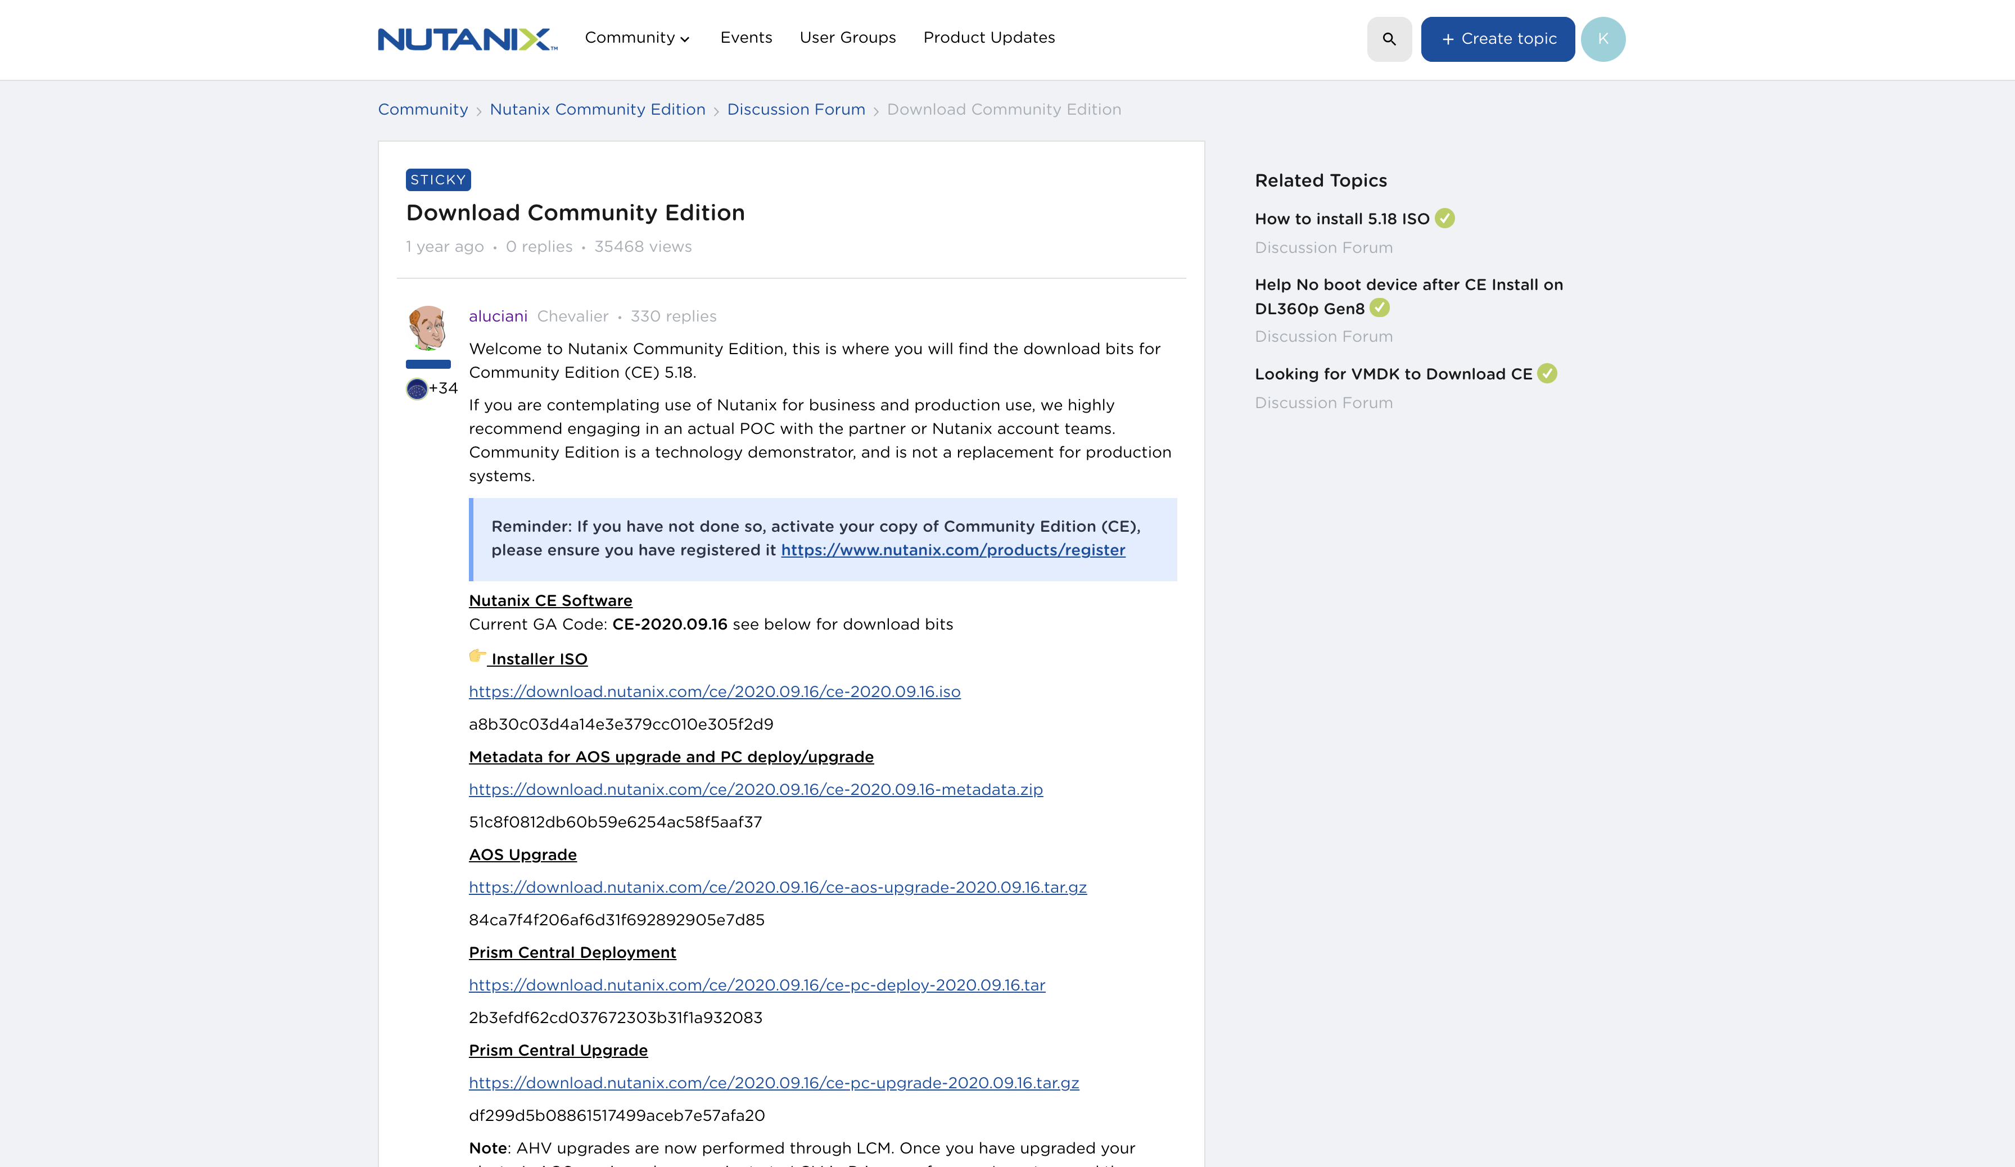
Task: Open Product Updates in navigation
Action: click(x=988, y=38)
